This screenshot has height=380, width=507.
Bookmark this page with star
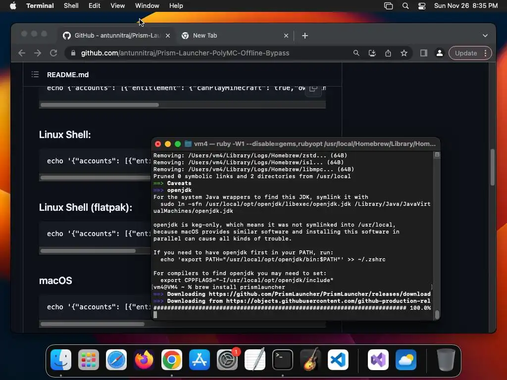pos(404,53)
